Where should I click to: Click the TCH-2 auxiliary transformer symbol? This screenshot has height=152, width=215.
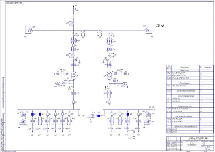tap(125, 83)
